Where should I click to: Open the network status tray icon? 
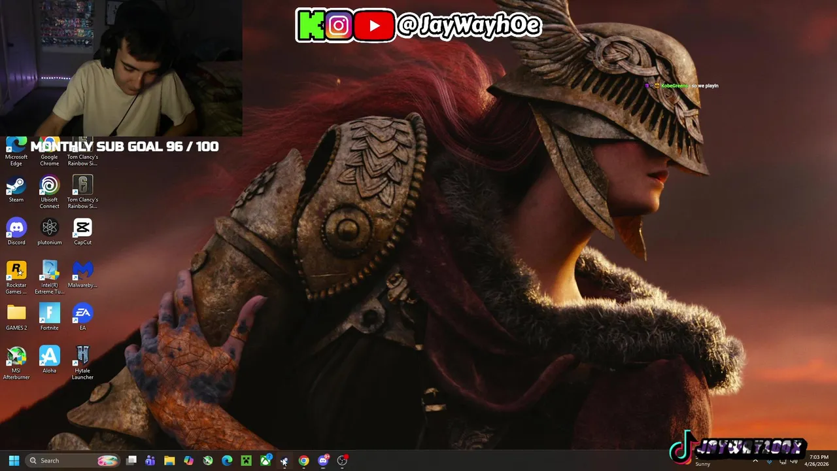pos(783,461)
